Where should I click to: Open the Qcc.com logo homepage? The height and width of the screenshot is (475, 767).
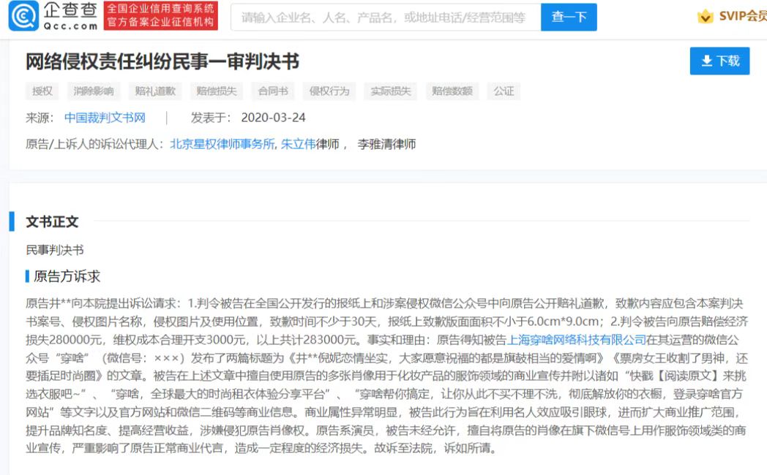[53, 15]
